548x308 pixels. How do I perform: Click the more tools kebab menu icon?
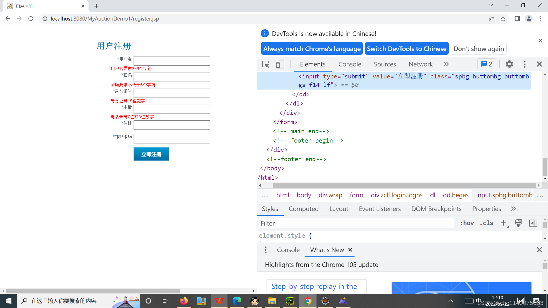(525, 64)
